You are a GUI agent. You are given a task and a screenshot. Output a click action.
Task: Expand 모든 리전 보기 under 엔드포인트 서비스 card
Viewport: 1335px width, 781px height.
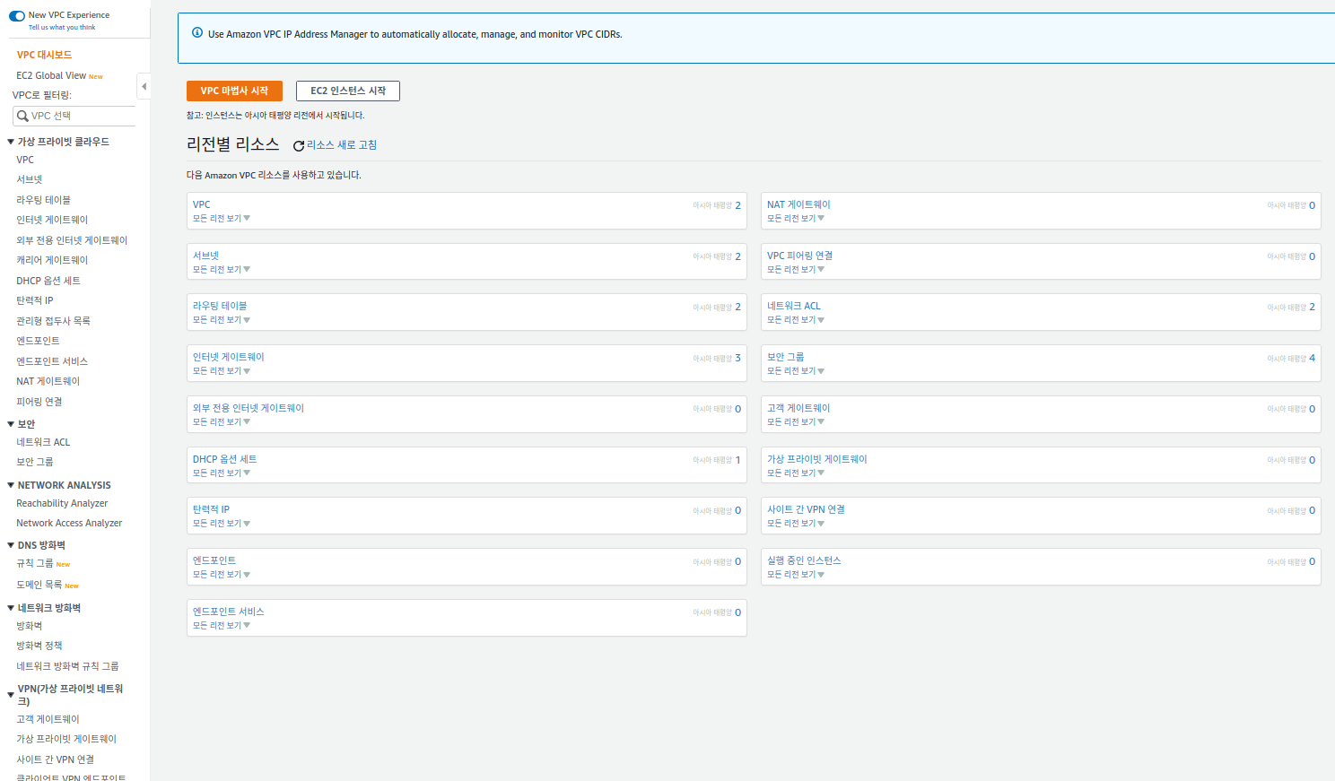[222, 625]
